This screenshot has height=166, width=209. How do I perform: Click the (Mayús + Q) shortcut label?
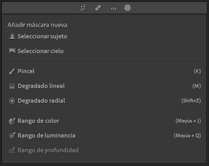pyautogui.click(x=187, y=136)
